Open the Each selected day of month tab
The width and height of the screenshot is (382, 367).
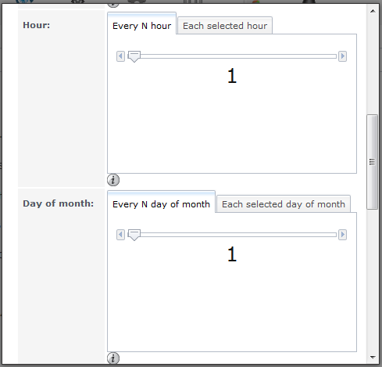pyautogui.click(x=284, y=204)
